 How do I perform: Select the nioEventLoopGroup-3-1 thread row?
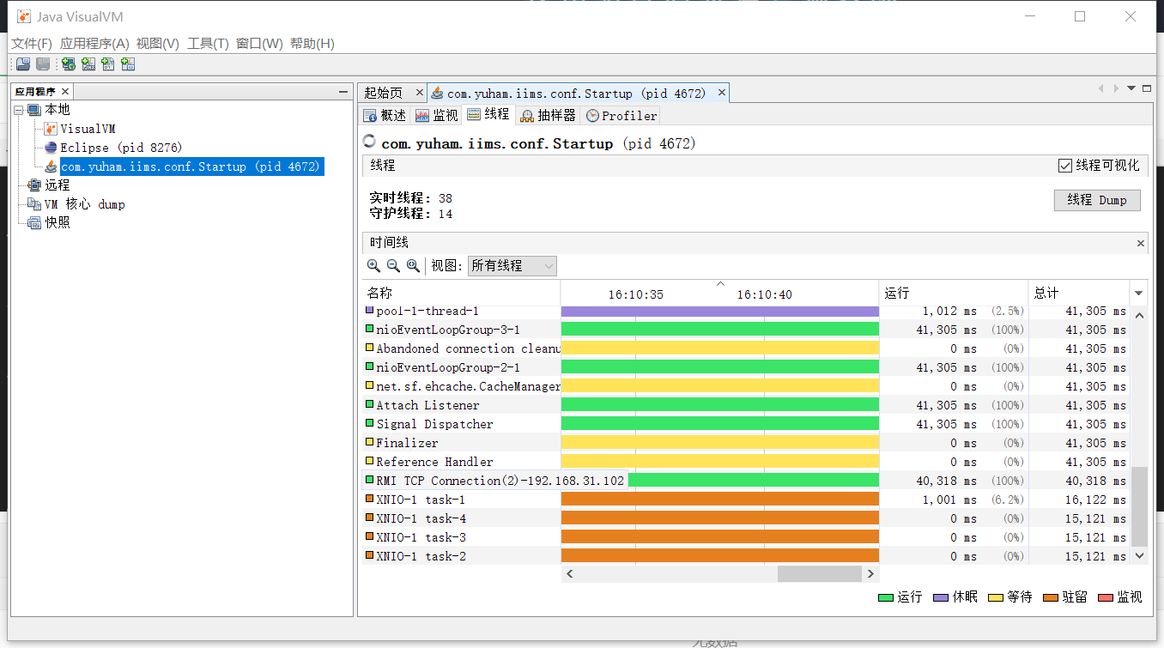pos(746,330)
